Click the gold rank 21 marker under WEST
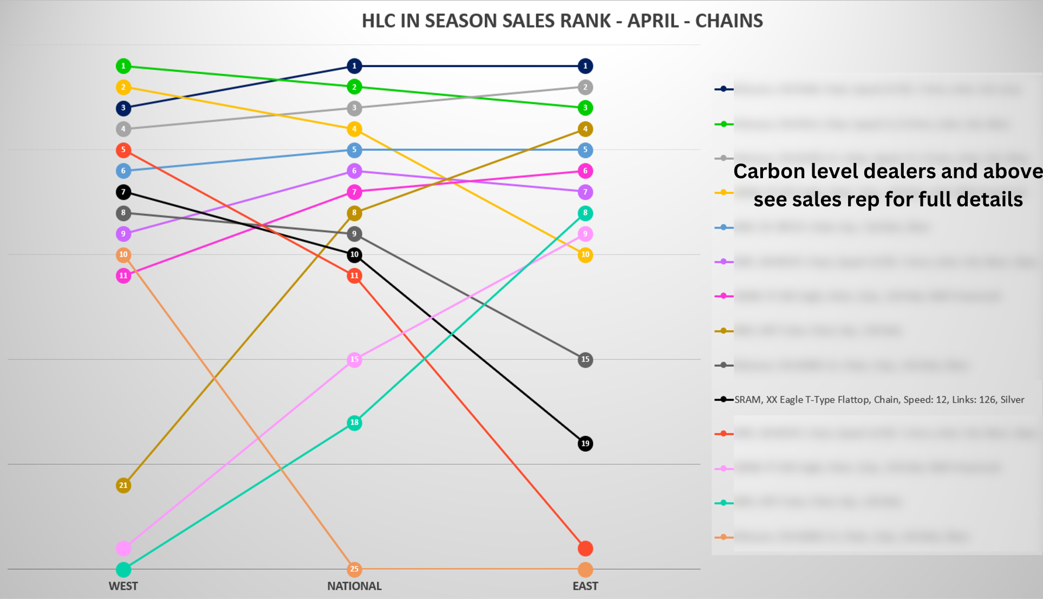 coord(123,485)
